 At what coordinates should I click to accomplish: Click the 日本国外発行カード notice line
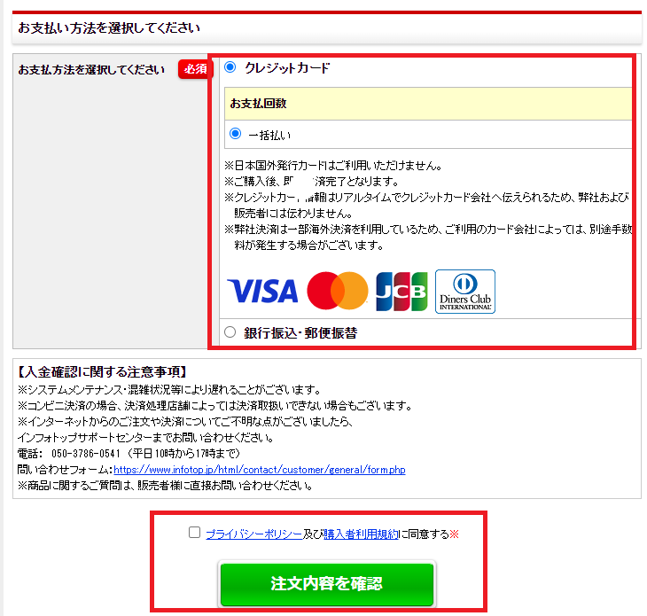tap(333, 166)
